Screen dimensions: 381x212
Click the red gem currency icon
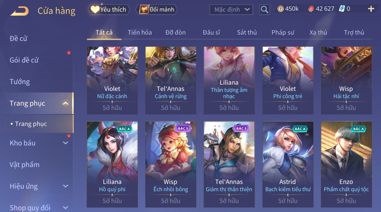pyautogui.click(x=311, y=9)
